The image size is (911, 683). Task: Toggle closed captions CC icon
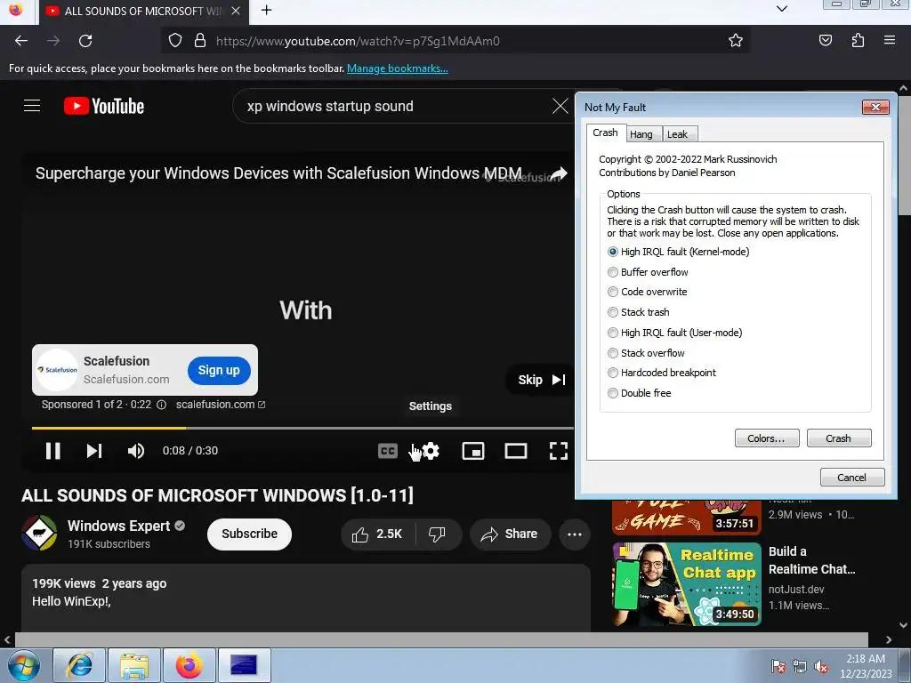click(388, 451)
